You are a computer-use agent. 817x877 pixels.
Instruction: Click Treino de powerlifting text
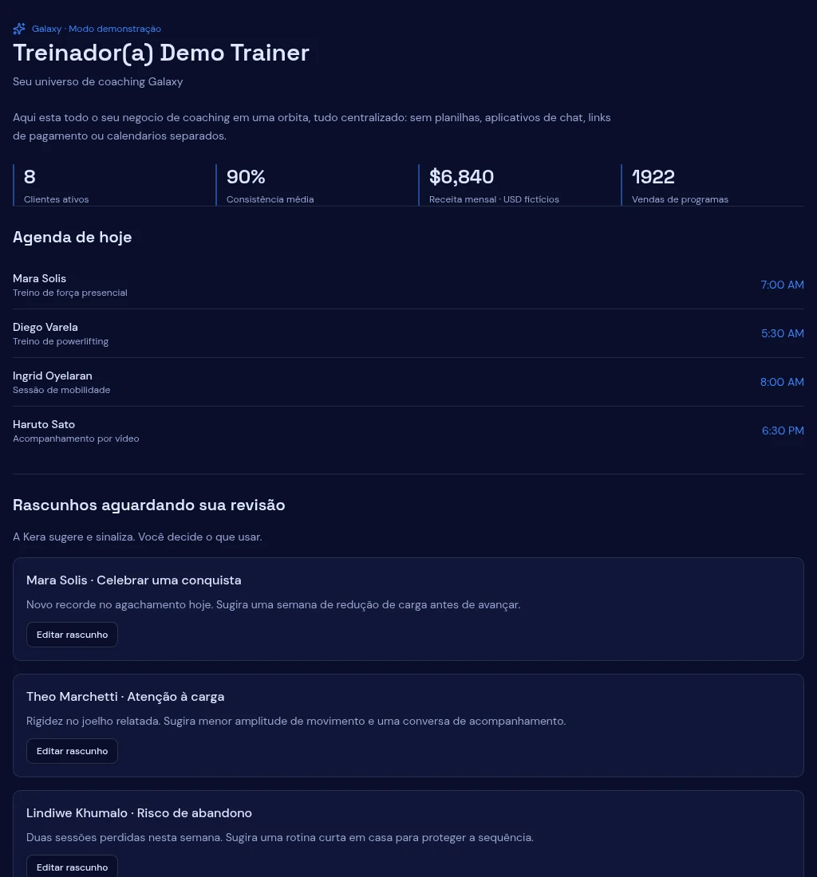61,341
